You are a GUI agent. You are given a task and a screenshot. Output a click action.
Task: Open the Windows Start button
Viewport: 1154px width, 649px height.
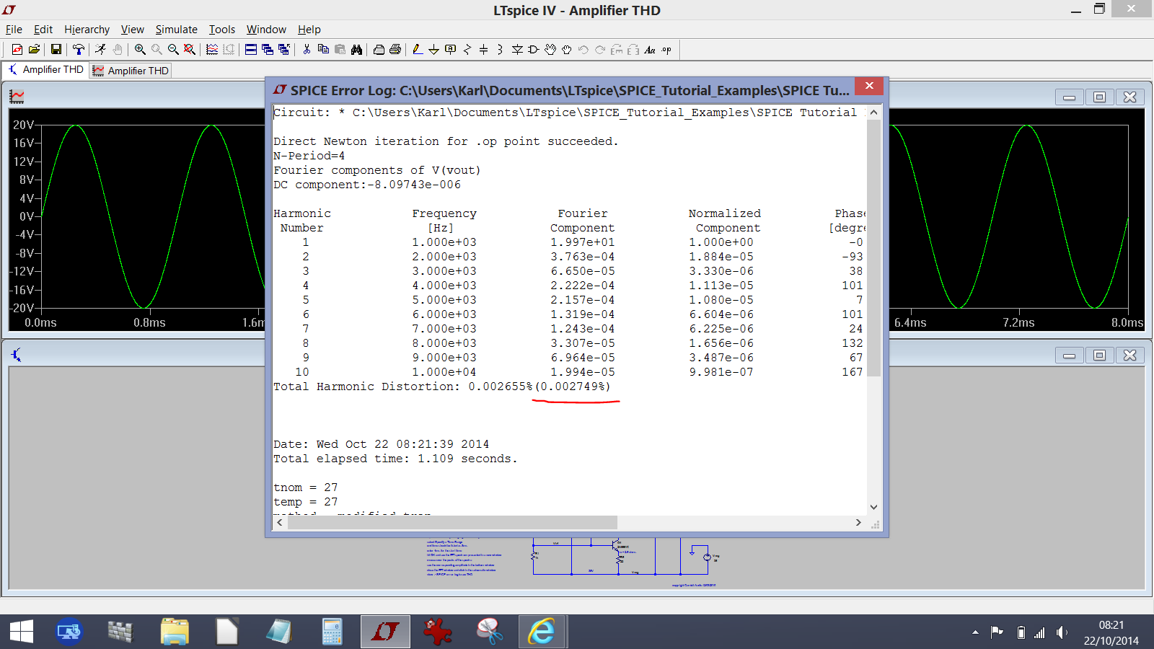pos(22,632)
